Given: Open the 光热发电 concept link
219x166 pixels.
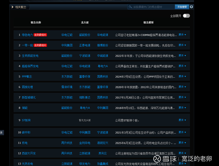Looking at the screenshot, I should (27, 164).
